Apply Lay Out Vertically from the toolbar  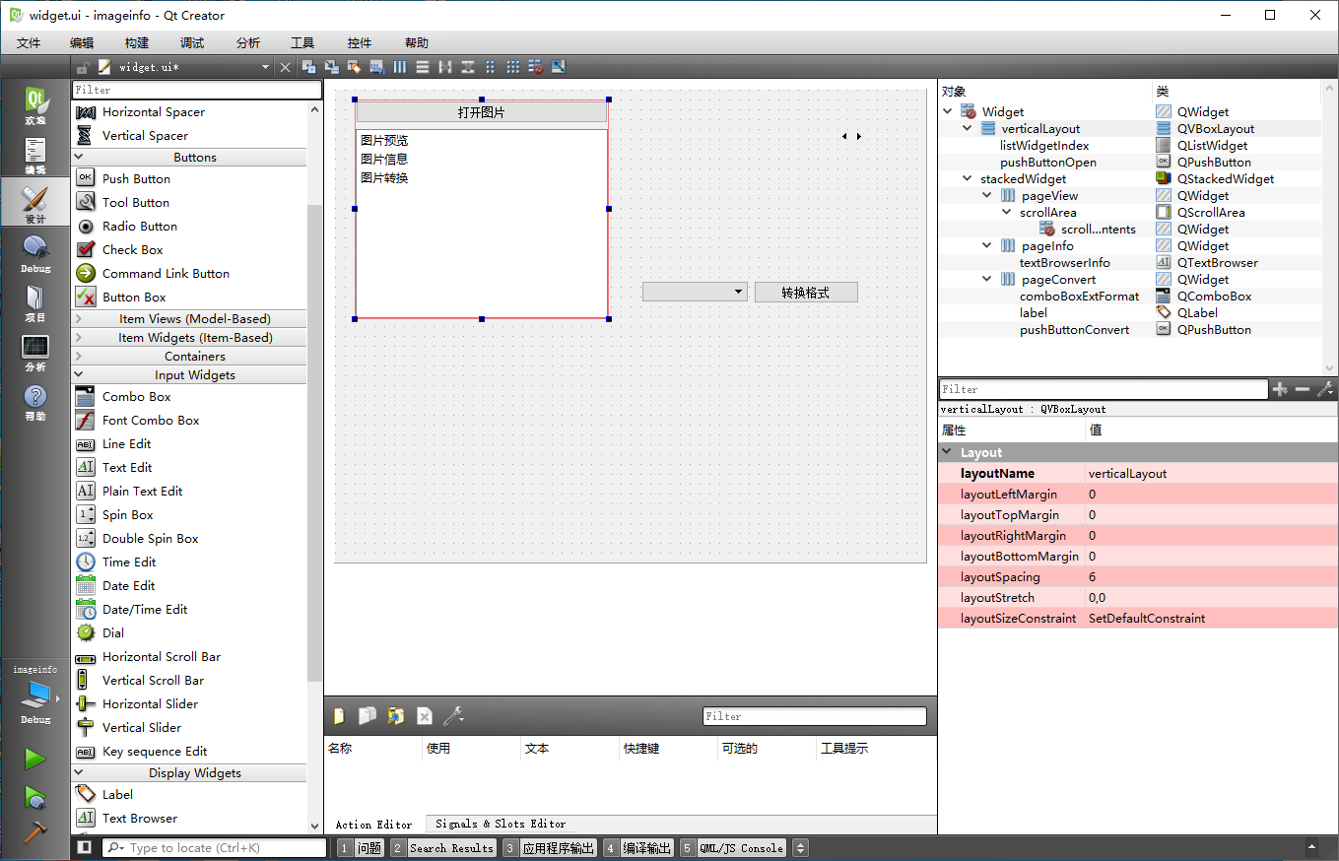[422, 66]
